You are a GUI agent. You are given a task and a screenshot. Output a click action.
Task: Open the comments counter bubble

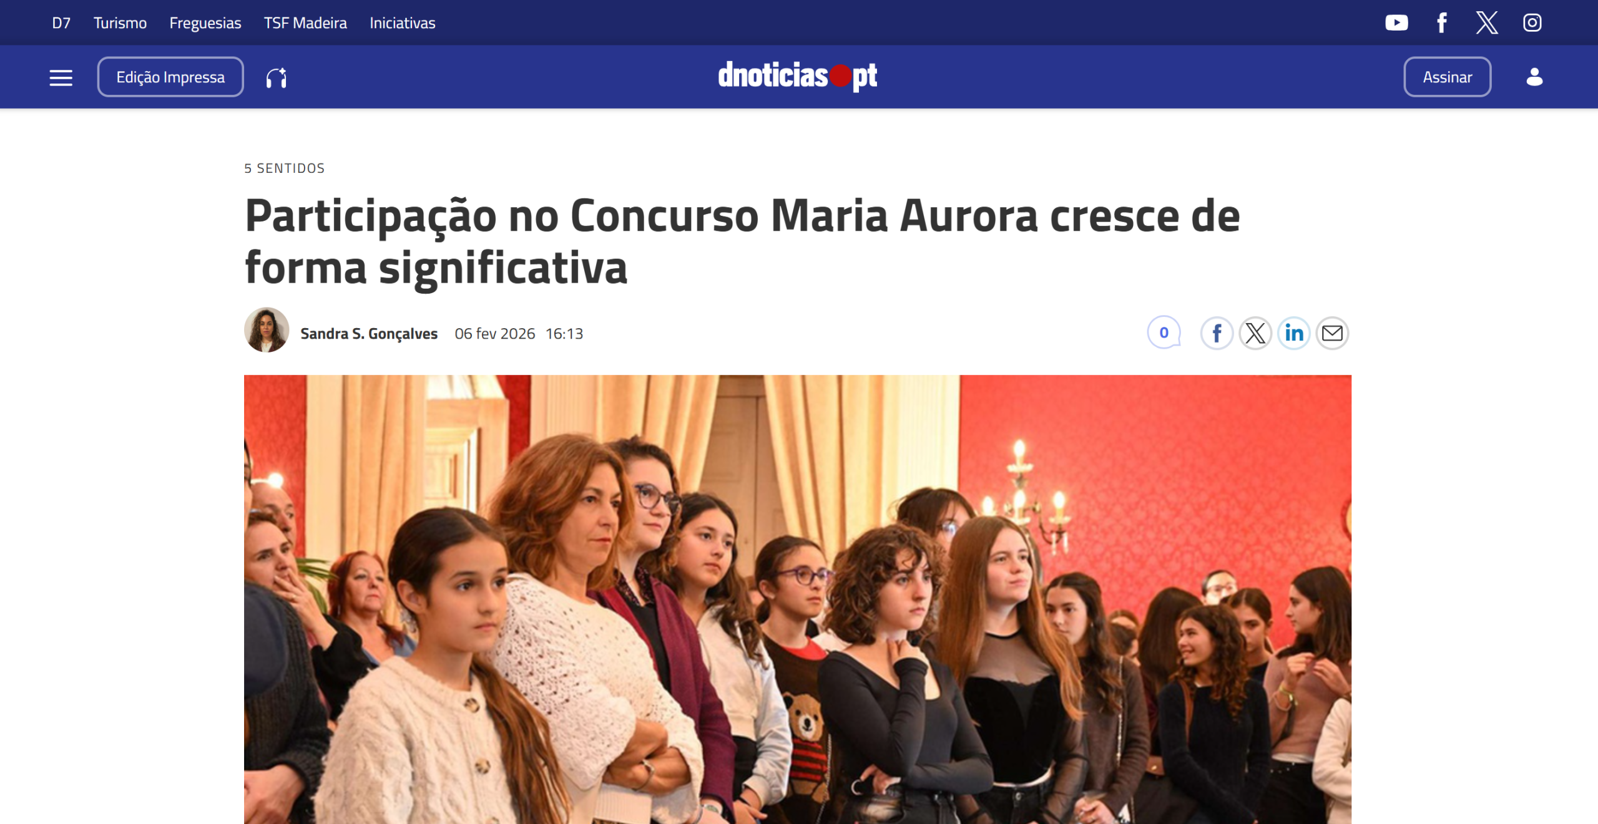point(1164,332)
